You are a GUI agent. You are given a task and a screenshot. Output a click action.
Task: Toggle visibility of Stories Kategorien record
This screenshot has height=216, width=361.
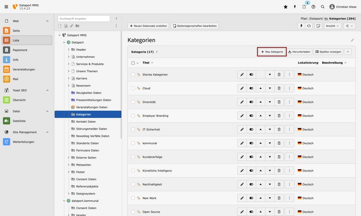251,75
